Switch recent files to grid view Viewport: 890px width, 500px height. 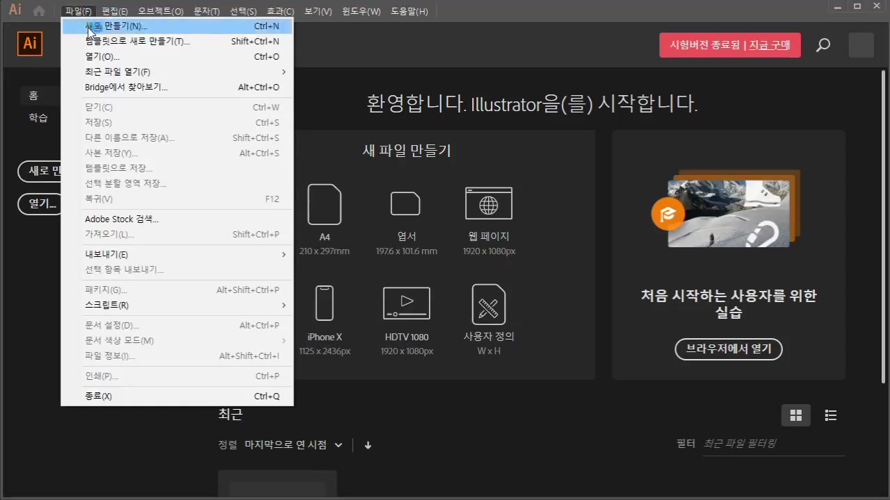(796, 415)
